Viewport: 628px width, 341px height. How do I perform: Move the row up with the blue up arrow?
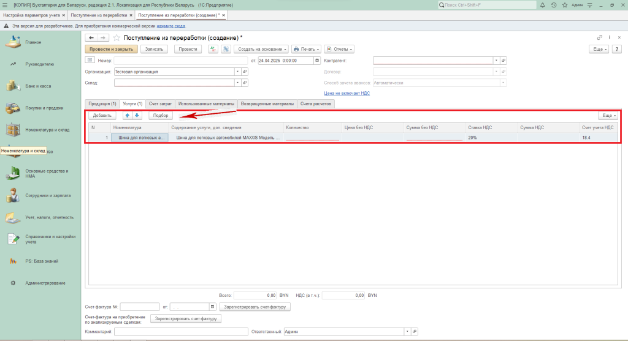128,115
